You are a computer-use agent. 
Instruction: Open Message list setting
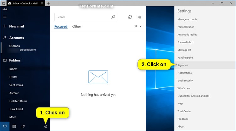(x=205, y=50)
